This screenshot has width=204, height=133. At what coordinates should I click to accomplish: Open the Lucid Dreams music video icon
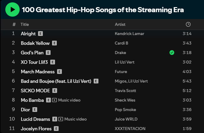pos(61,119)
